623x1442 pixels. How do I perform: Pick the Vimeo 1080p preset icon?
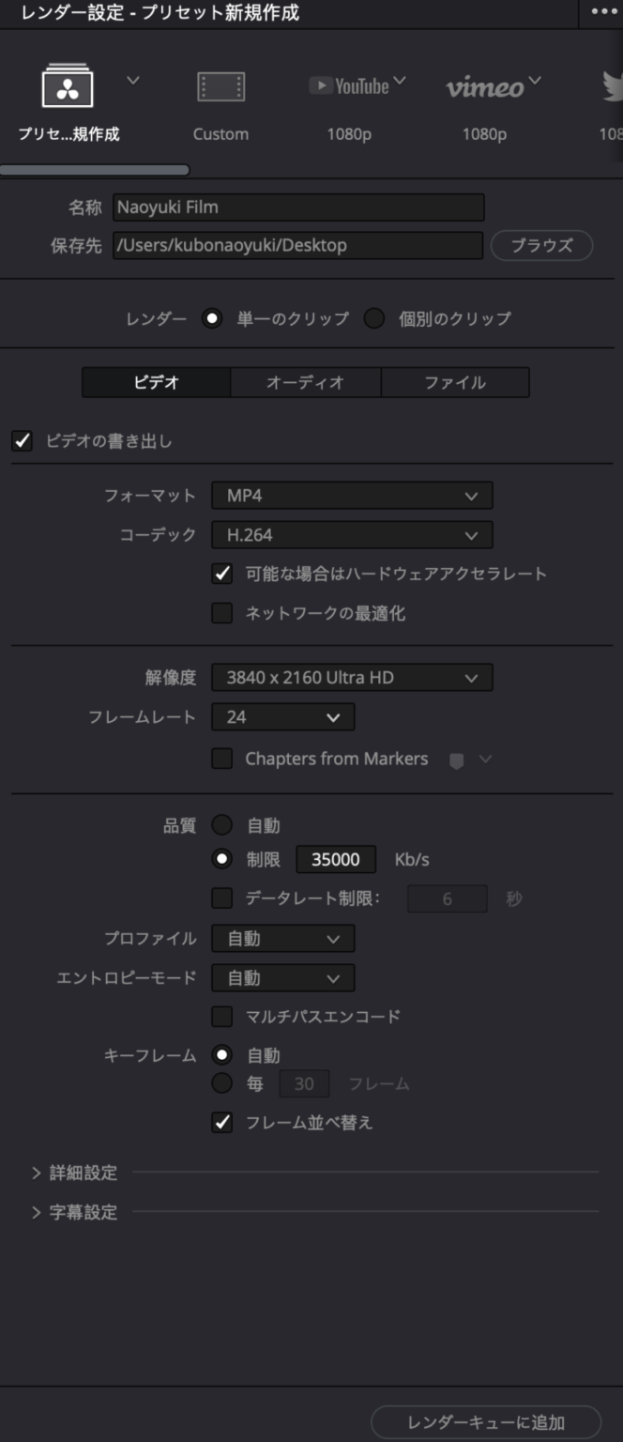[x=484, y=87]
